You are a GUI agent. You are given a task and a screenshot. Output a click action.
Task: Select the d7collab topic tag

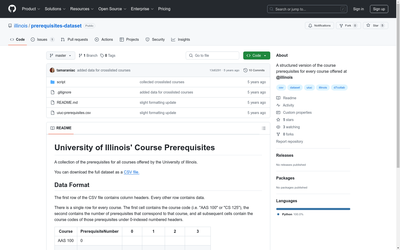pos(339,87)
